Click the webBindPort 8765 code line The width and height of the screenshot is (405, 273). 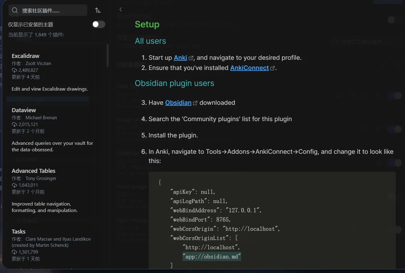pyautogui.click(x=200, y=220)
